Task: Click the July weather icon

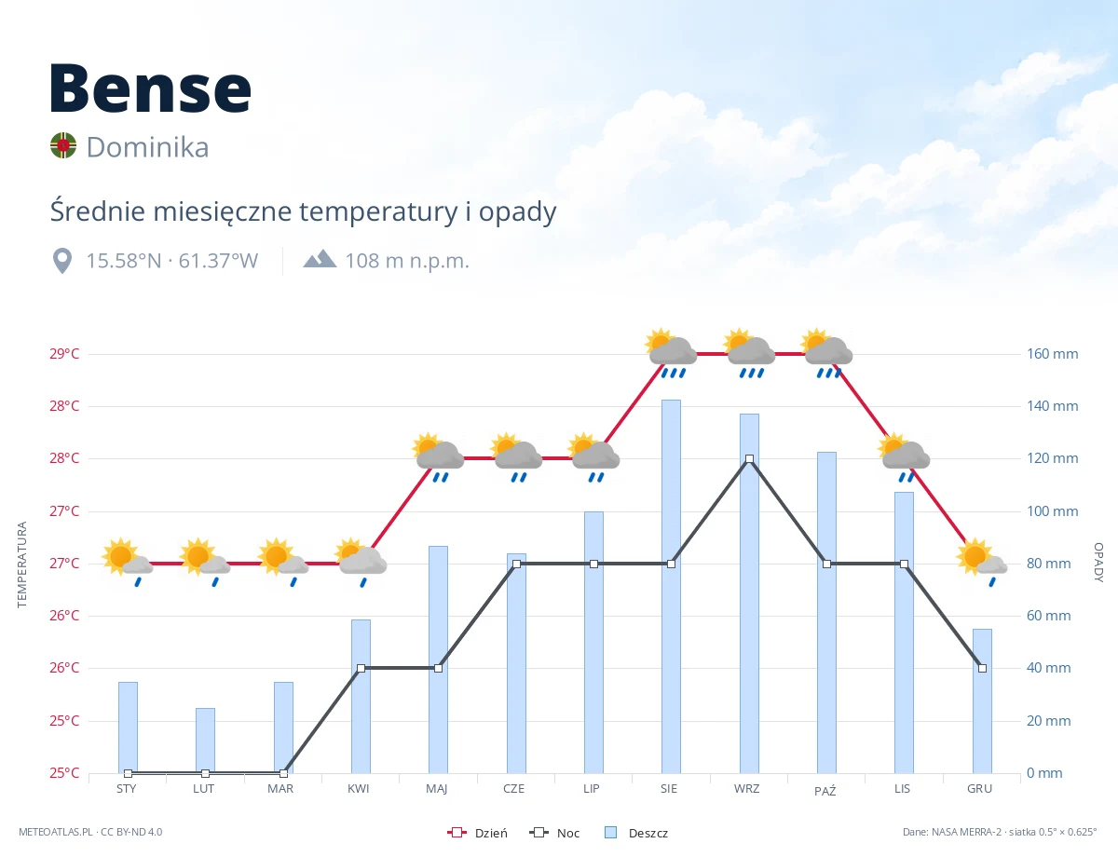Action: [x=593, y=457]
